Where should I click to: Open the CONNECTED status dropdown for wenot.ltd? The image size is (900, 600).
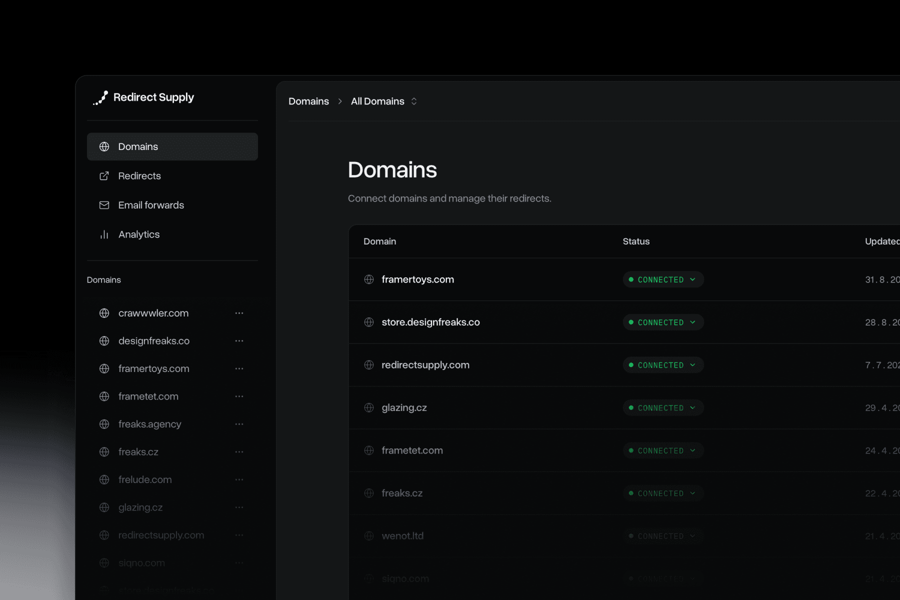point(663,536)
